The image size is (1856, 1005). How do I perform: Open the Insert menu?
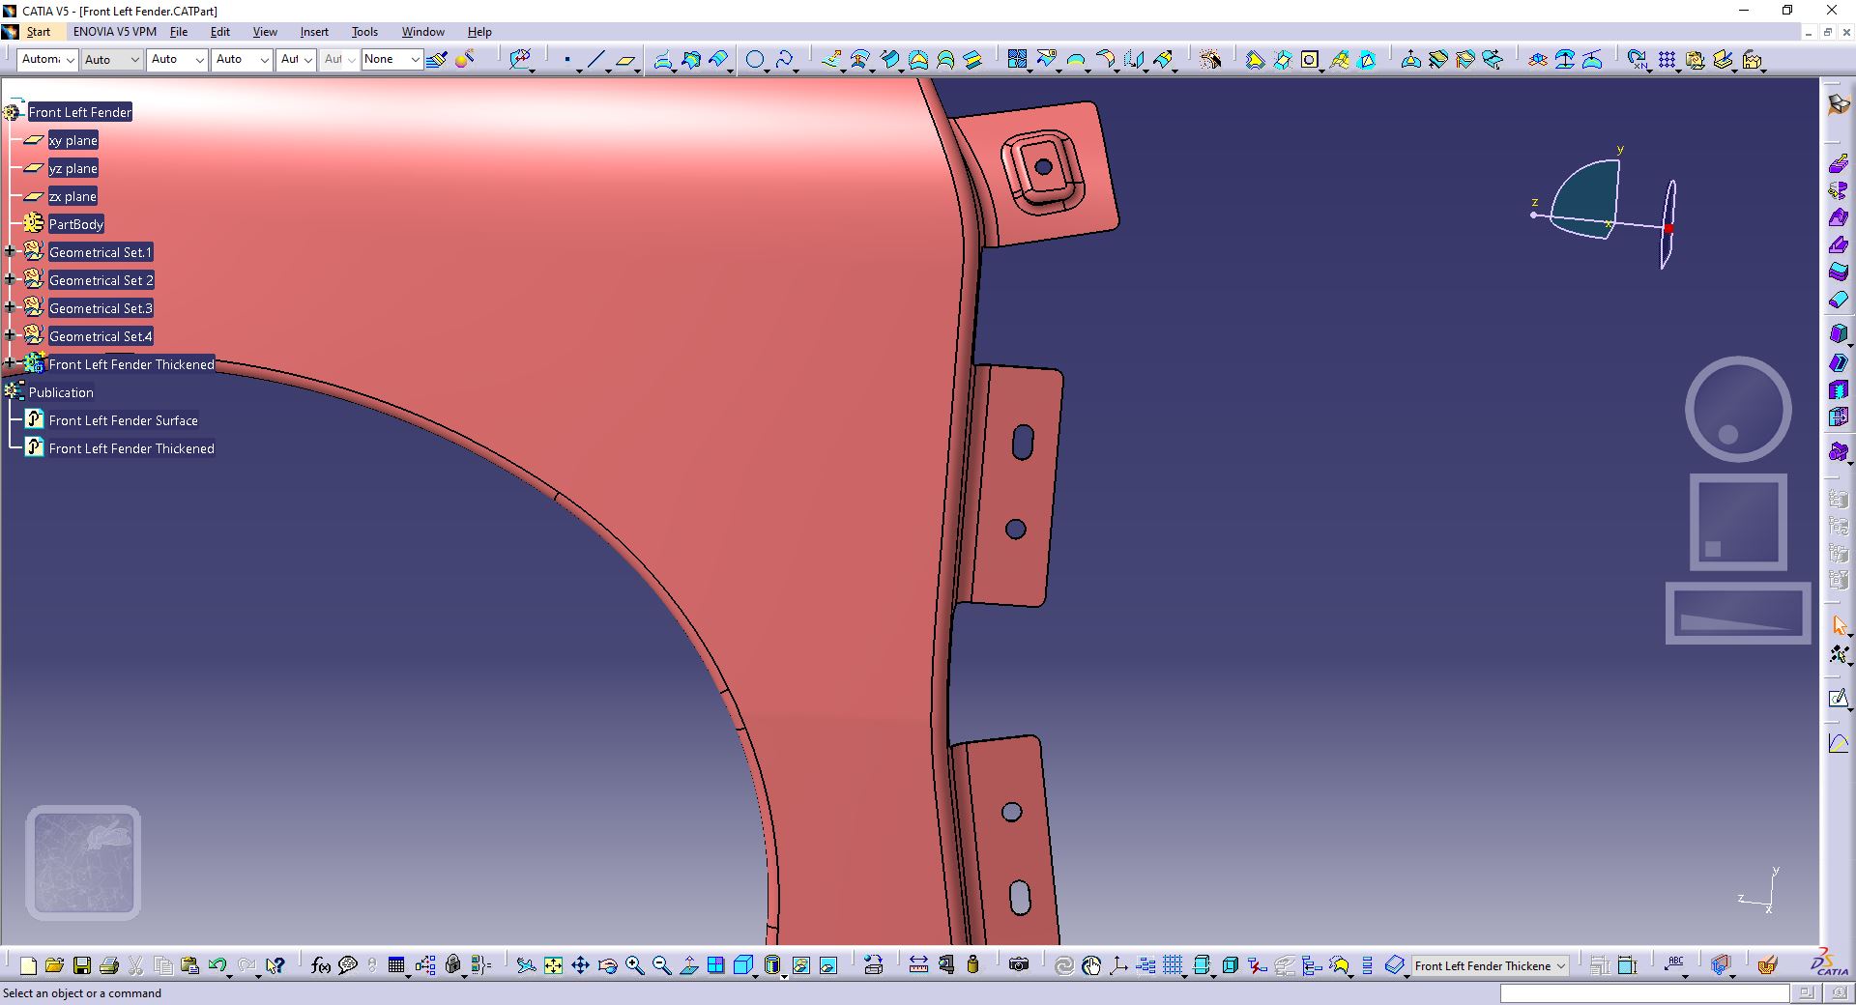point(314,32)
